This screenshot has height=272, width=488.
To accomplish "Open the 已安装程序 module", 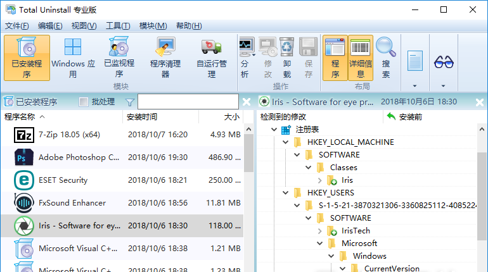I will click(27, 58).
